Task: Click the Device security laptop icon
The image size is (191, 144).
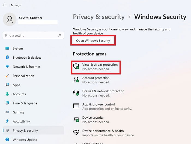Action: (76, 119)
